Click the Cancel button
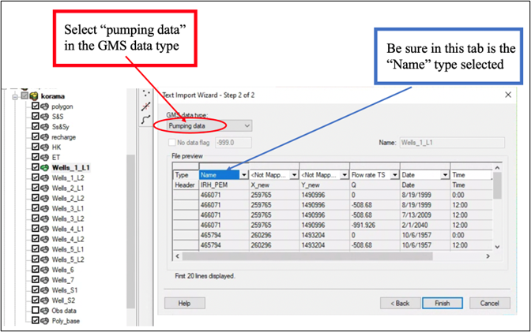 click(490, 304)
